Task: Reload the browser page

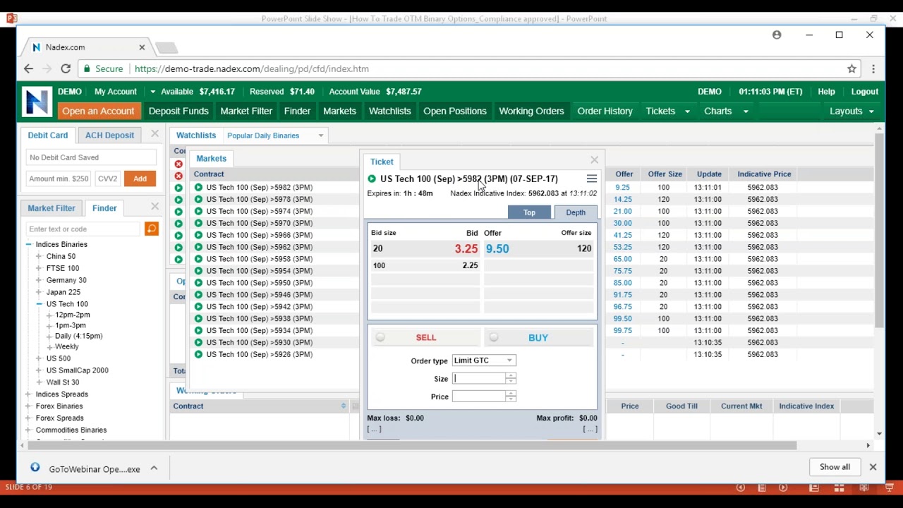Action: click(66, 68)
